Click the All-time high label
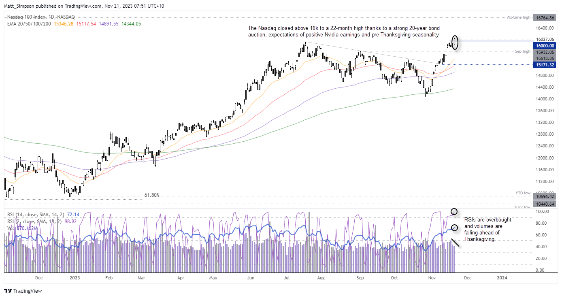The height and width of the screenshot is (298, 562). coord(519,17)
